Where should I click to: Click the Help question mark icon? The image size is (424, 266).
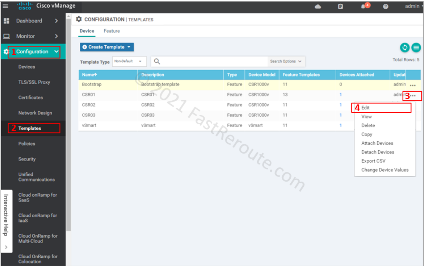385,6
